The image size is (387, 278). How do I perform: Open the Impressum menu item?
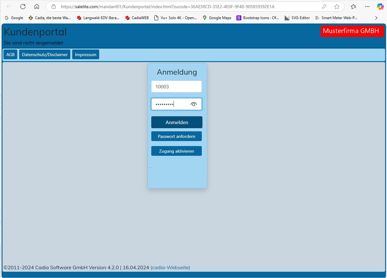tap(86, 55)
